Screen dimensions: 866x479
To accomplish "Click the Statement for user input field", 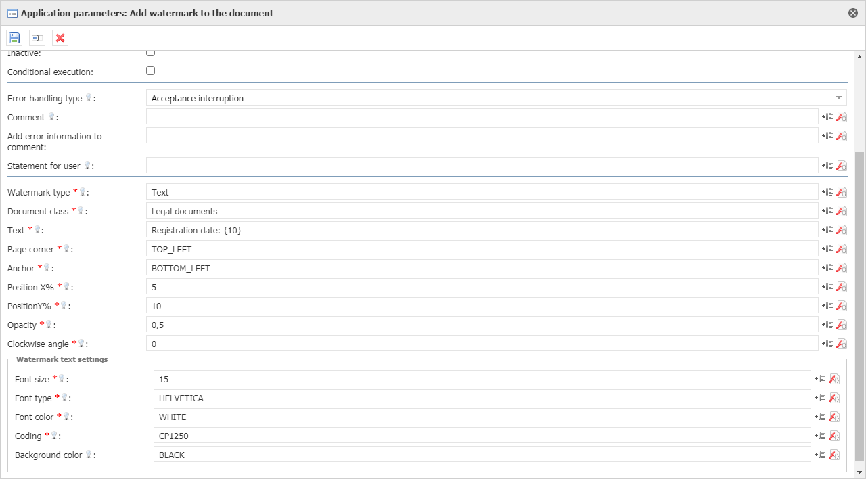I will (482, 166).
